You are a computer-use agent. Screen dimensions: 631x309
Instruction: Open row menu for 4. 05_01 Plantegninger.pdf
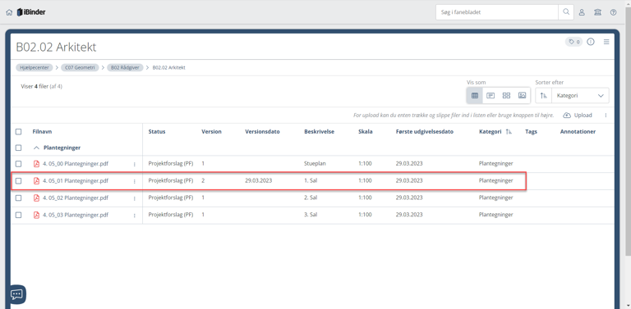(135, 181)
